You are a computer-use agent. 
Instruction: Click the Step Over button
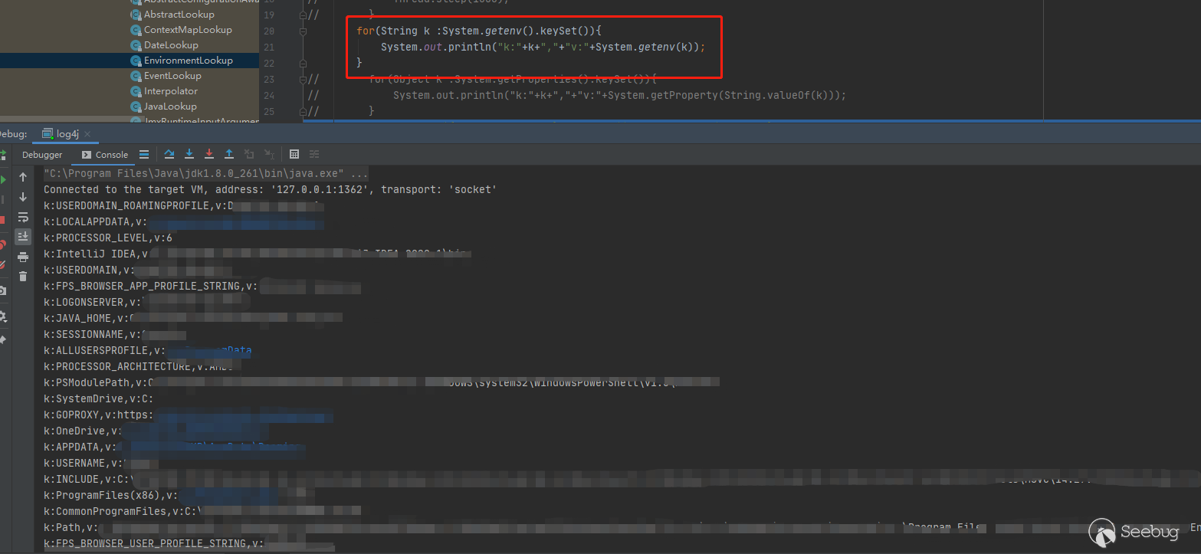pos(169,154)
